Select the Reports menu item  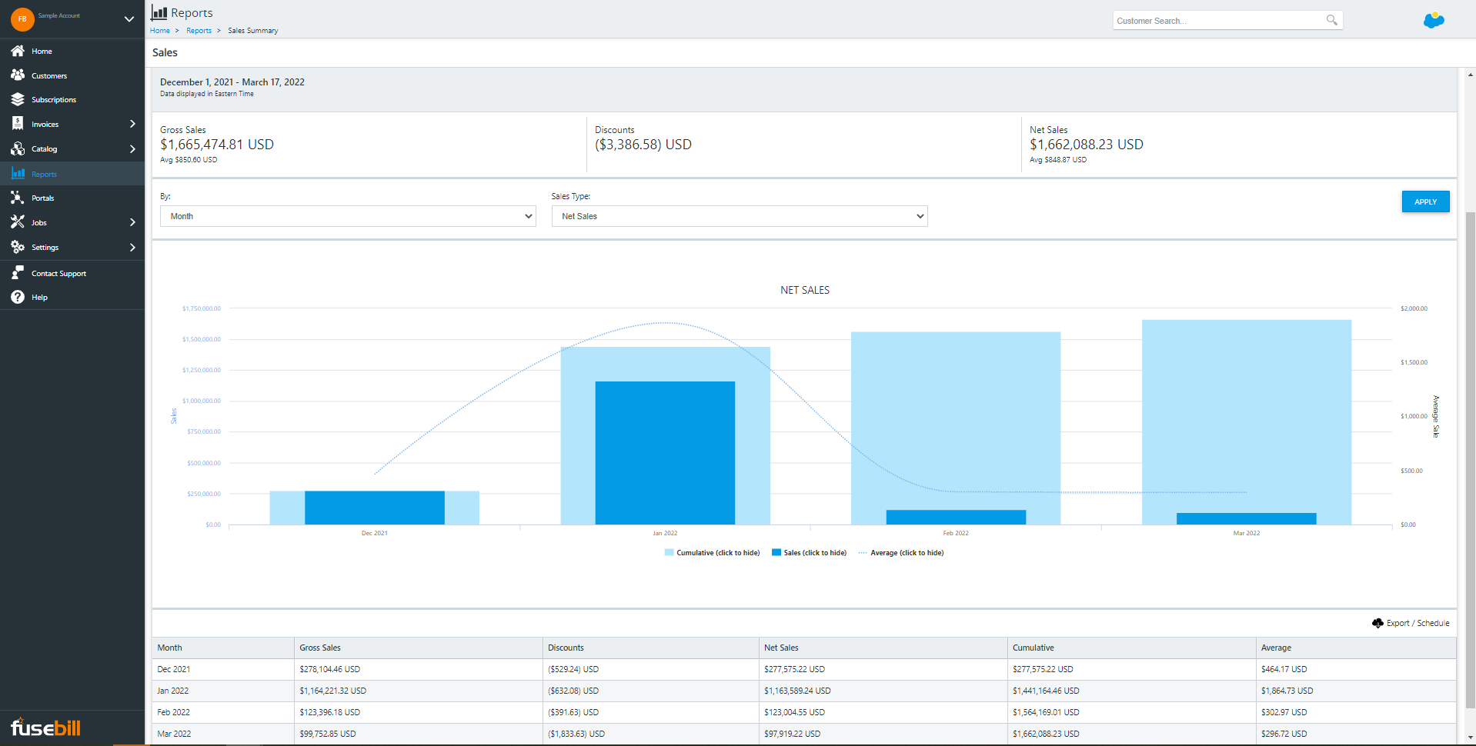tap(72, 174)
